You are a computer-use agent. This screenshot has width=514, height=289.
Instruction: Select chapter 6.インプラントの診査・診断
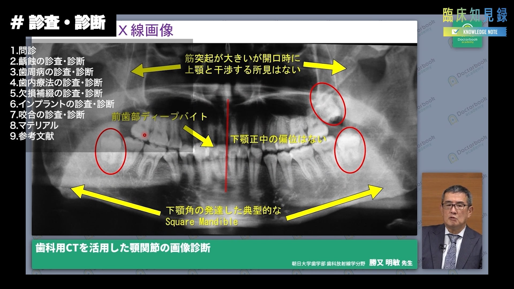tap(62, 104)
